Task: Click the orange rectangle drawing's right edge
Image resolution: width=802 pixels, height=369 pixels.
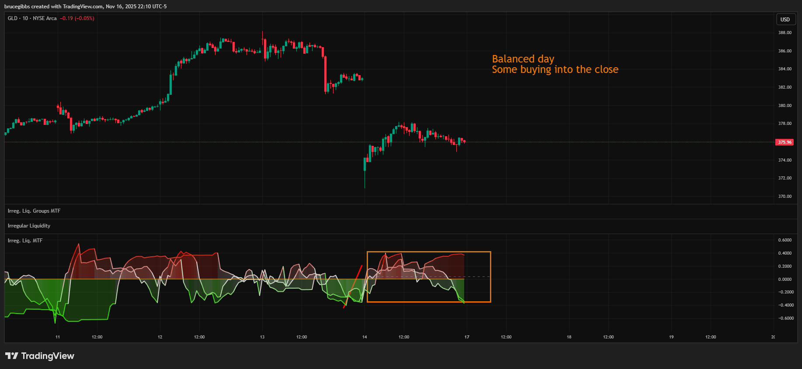Action: point(491,277)
